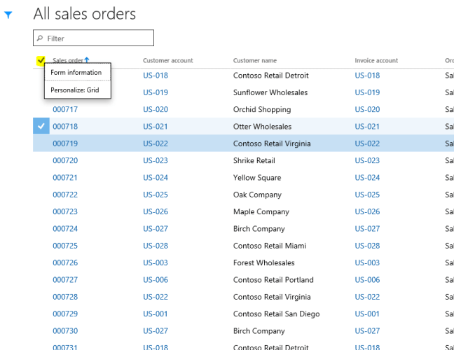Image resolution: width=454 pixels, height=350 pixels.
Task: Open sales order 000719 link
Action: 65,143
